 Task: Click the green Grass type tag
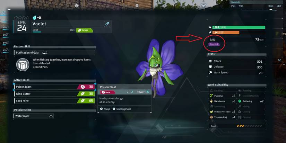[x=85, y=30]
